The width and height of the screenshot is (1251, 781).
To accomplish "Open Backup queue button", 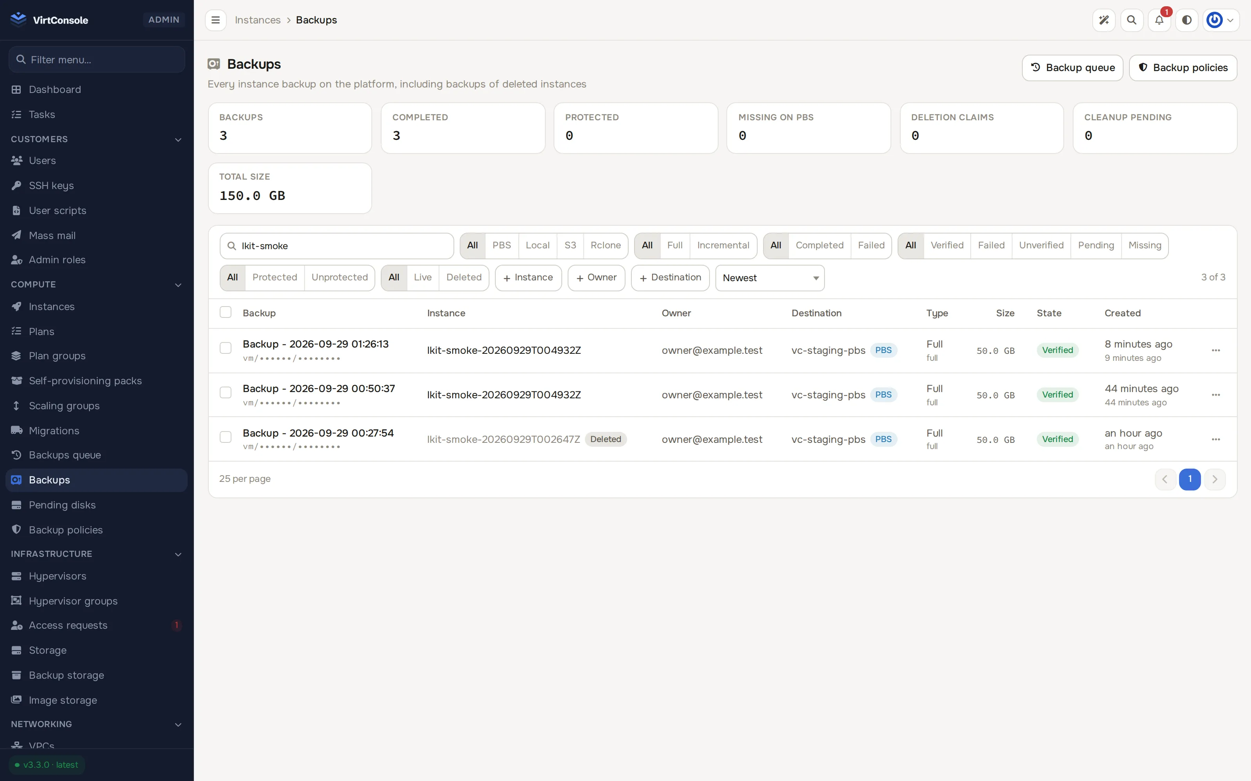I will click(1072, 68).
